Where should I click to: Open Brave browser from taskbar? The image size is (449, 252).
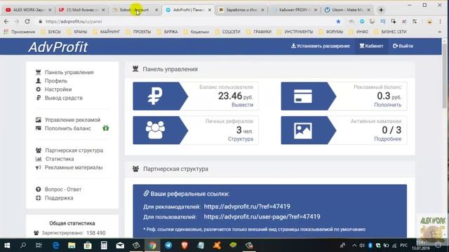185,246
